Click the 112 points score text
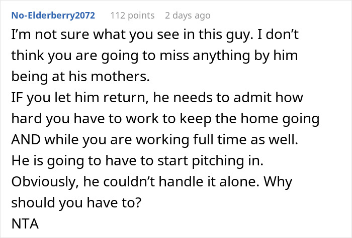Viewport: 352px width, 238px height. (132, 16)
